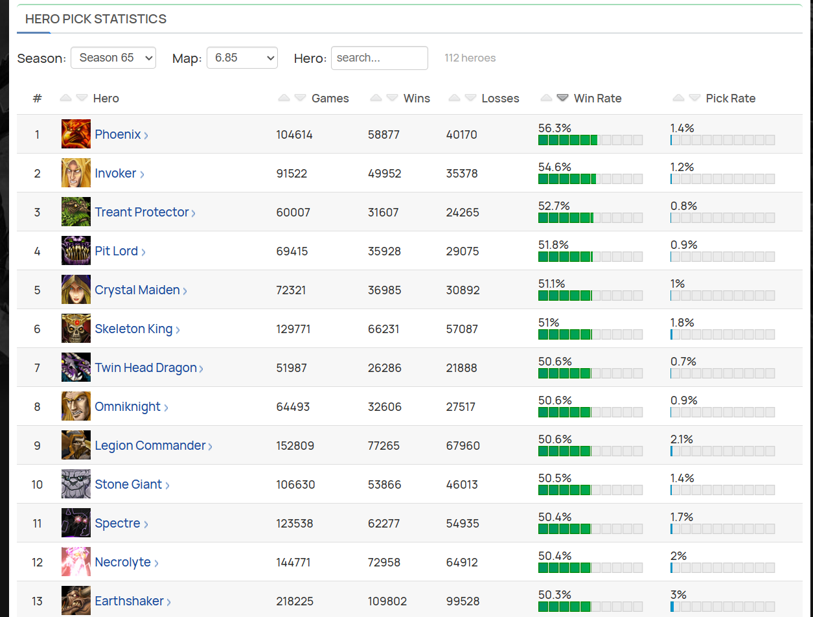The height and width of the screenshot is (617, 813).
Task: Open the Map 6.85 dropdown
Action: tap(242, 58)
